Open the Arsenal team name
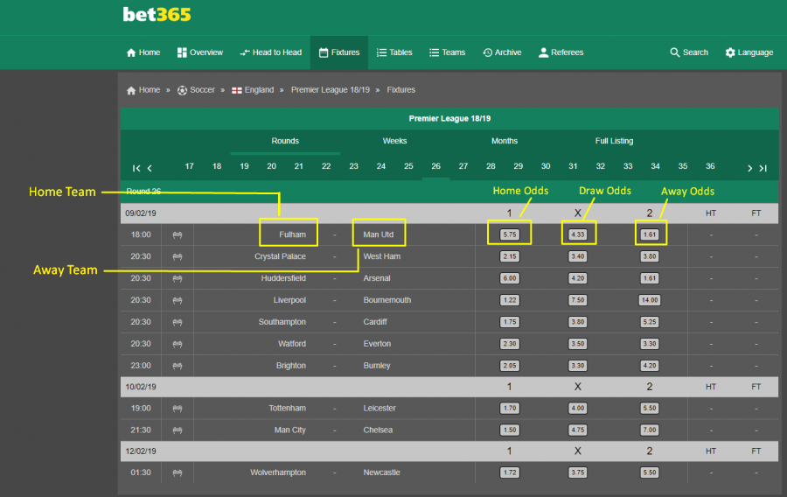Viewport: 787px width, 497px height. coord(377,278)
